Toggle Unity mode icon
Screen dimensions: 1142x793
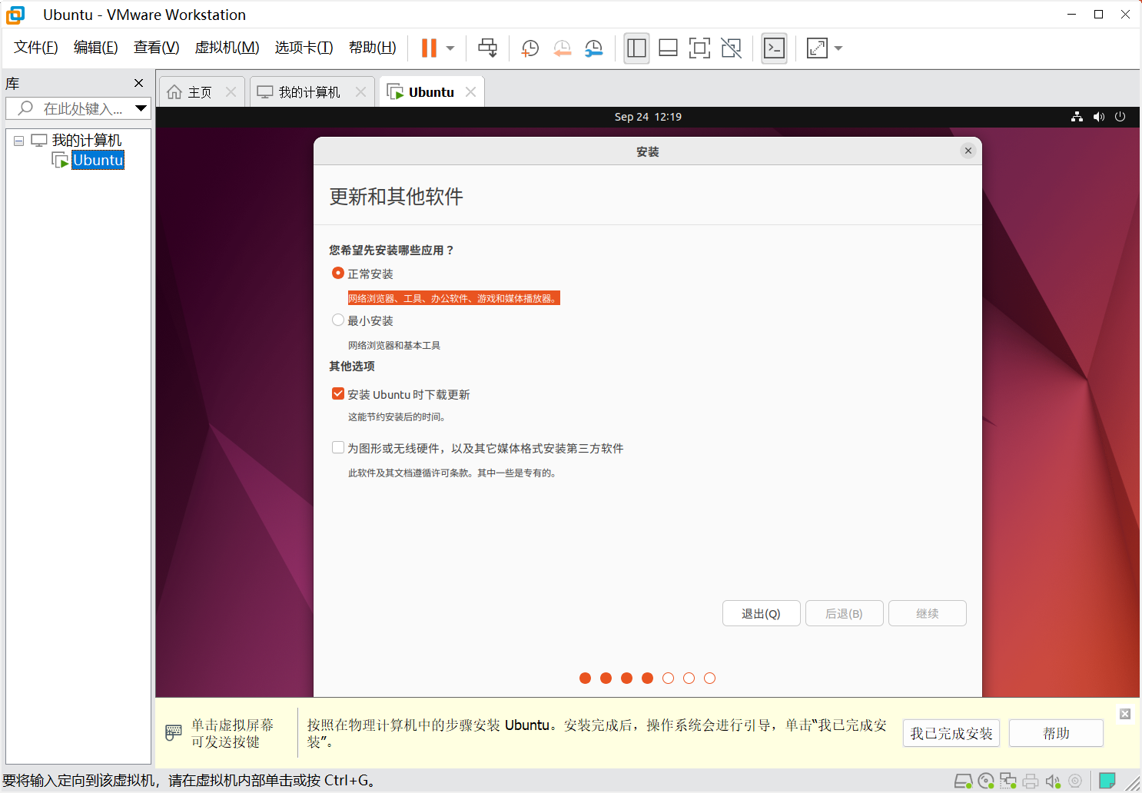(732, 48)
